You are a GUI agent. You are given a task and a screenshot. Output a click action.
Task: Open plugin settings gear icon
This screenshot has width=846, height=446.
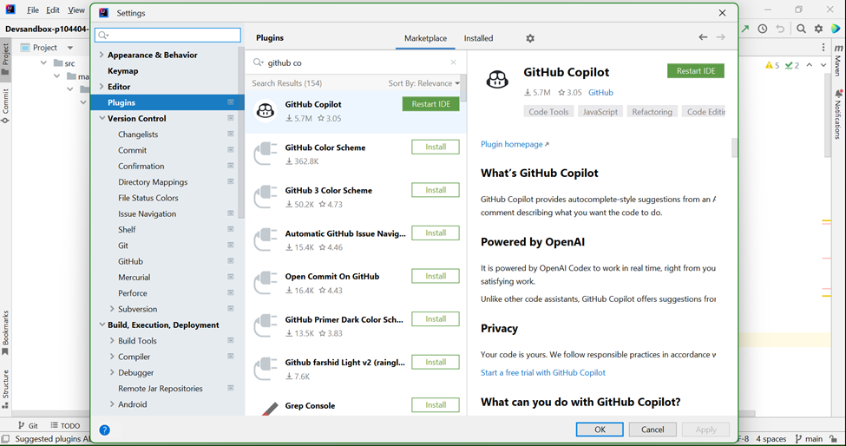(530, 38)
